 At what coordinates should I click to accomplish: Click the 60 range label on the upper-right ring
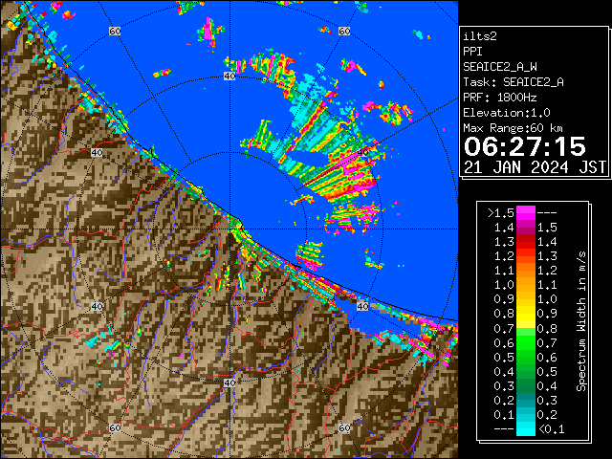click(344, 31)
